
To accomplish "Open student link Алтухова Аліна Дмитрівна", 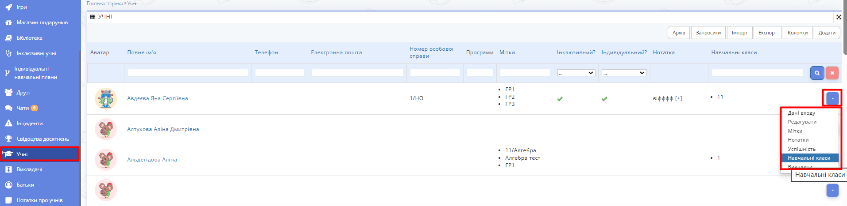I will pos(163,129).
